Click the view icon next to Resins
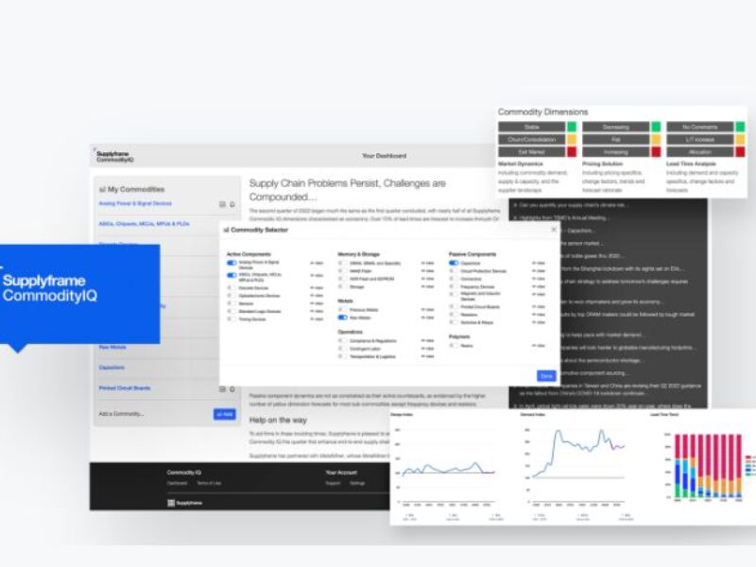This screenshot has height=567, width=756. point(538,345)
